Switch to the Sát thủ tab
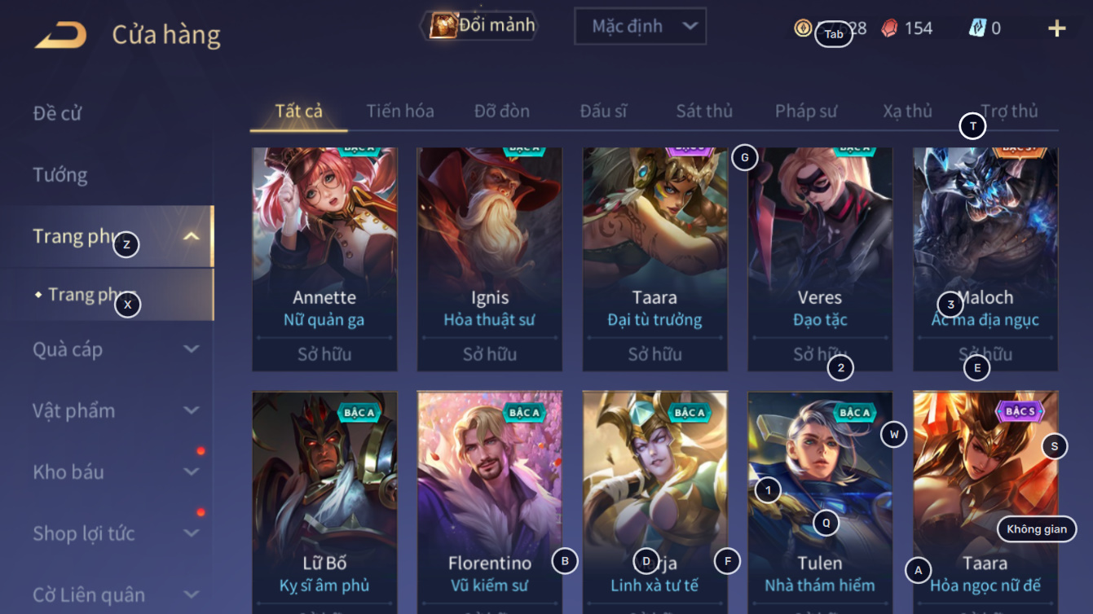 (x=704, y=111)
